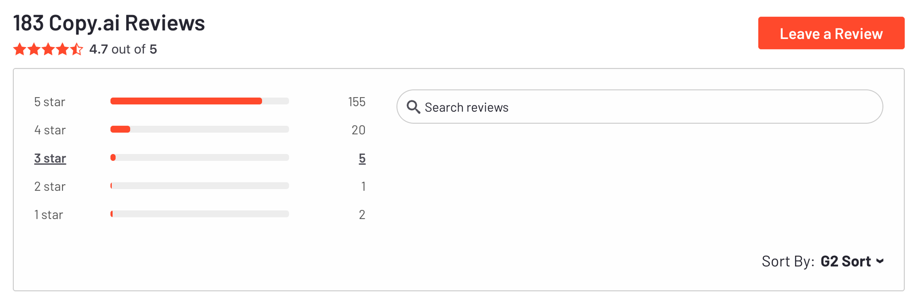Click the 4 star rating bar
This screenshot has width=918, height=308.
click(x=200, y=130)
